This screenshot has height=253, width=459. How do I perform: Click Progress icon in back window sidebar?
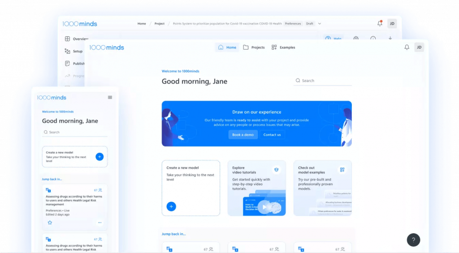tap(67, 76)
